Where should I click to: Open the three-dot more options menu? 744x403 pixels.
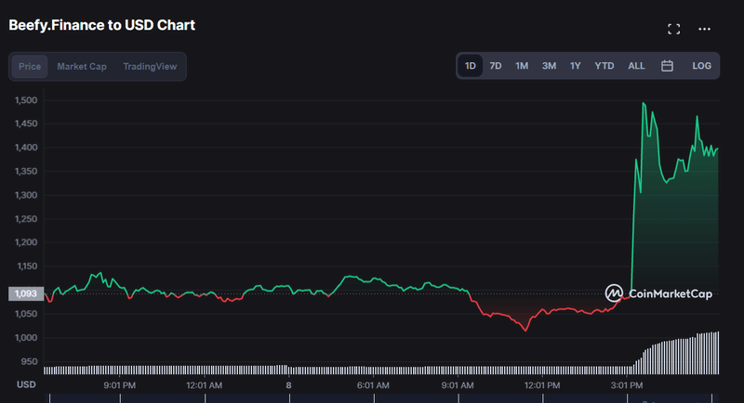[x=705, y=29]
